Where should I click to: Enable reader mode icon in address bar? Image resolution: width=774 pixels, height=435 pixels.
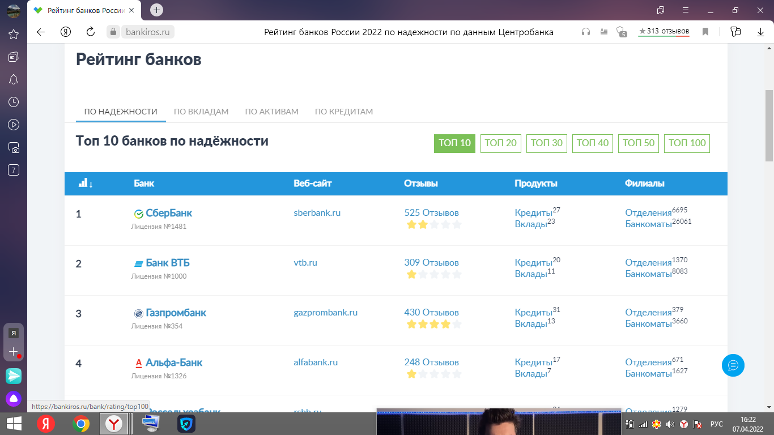603,32
